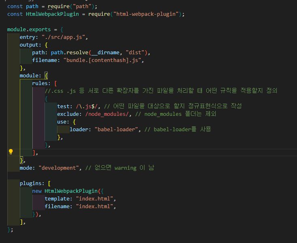Click the regex '/\.js$/' value
Image resolution: width=297 pixels, height=243 pixels.
[87, 107]
